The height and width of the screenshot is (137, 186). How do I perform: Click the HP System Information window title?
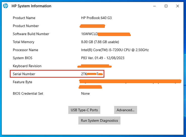point(32,6)
